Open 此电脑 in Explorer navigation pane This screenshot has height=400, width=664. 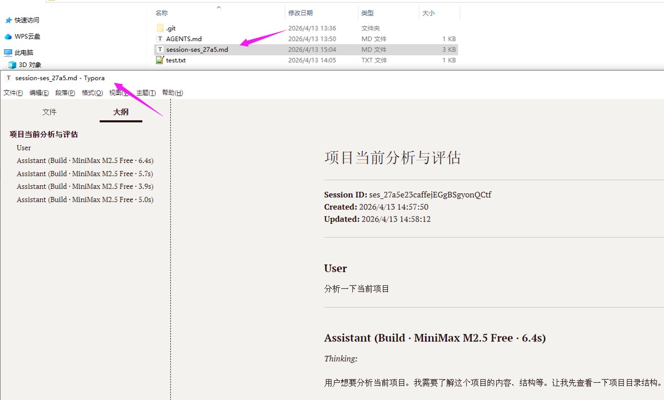click(x=24, y=52)
